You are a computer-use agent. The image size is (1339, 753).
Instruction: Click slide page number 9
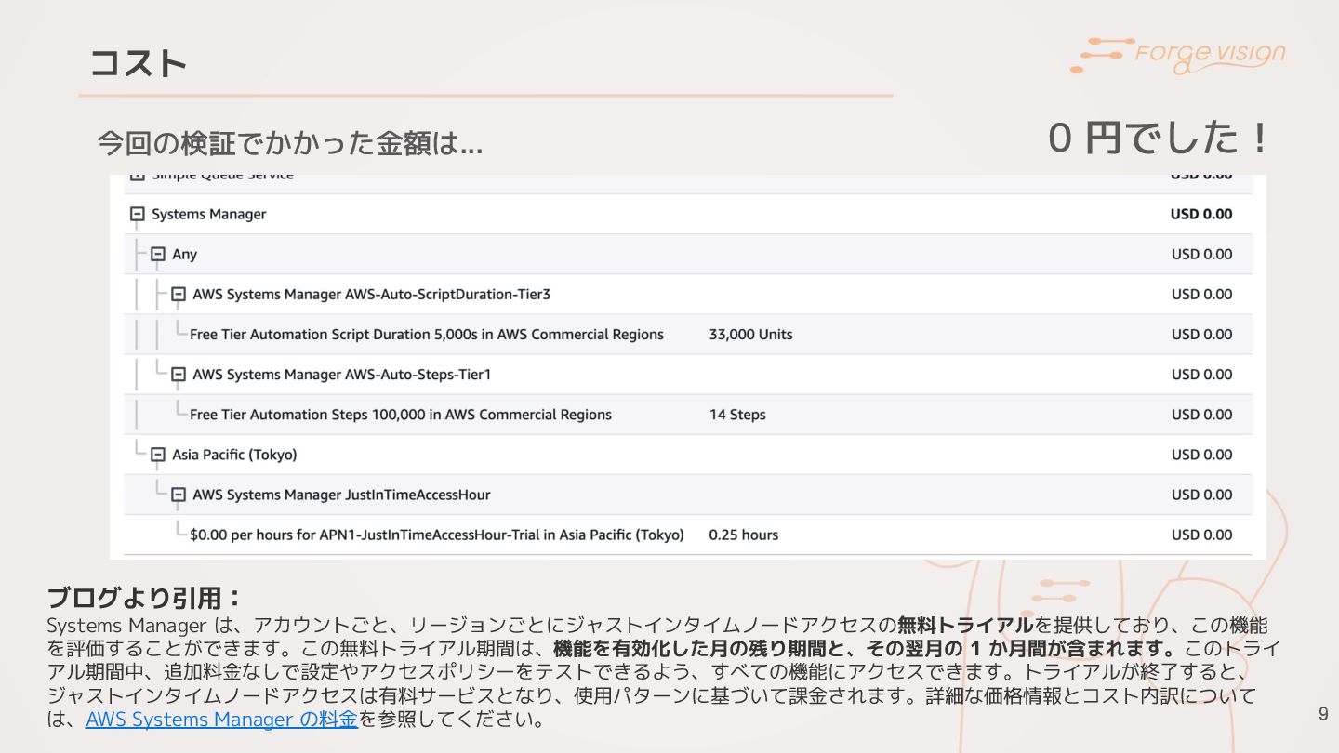pos(1323,714)
